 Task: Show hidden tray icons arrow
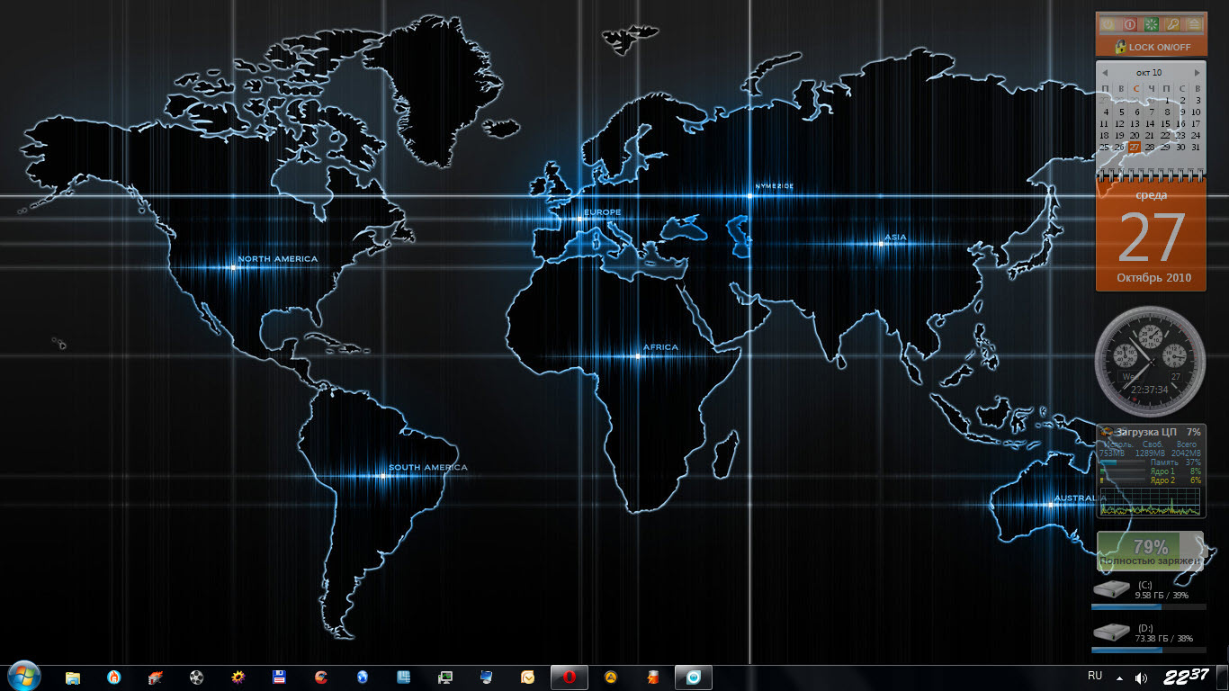coord(1119,678)
